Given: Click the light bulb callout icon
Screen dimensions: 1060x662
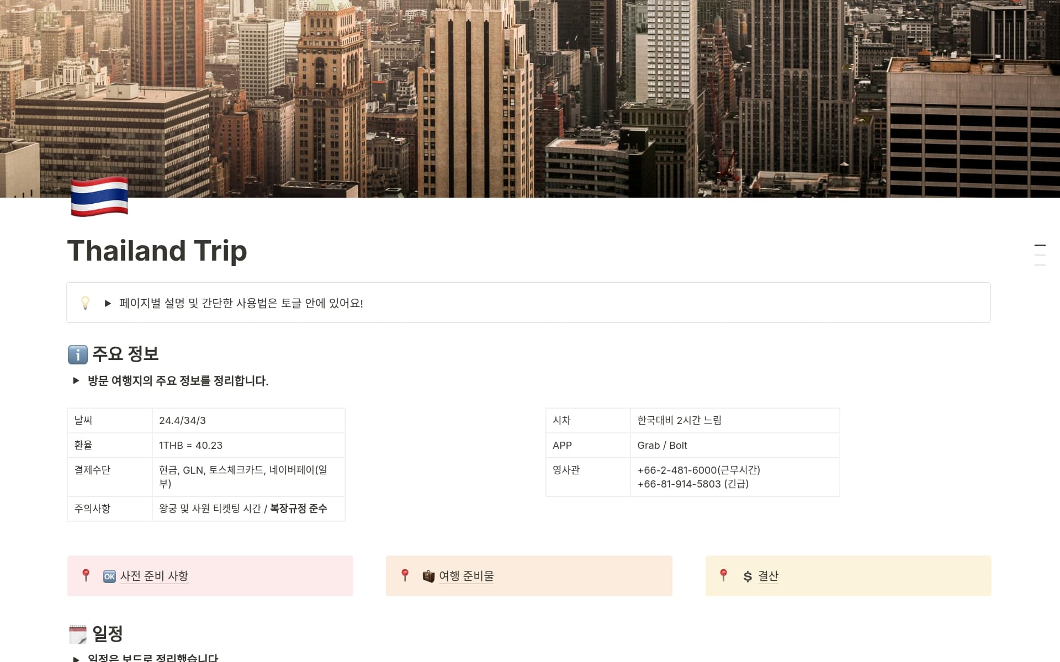Looking at the screenshot, I should pos(86,303).
